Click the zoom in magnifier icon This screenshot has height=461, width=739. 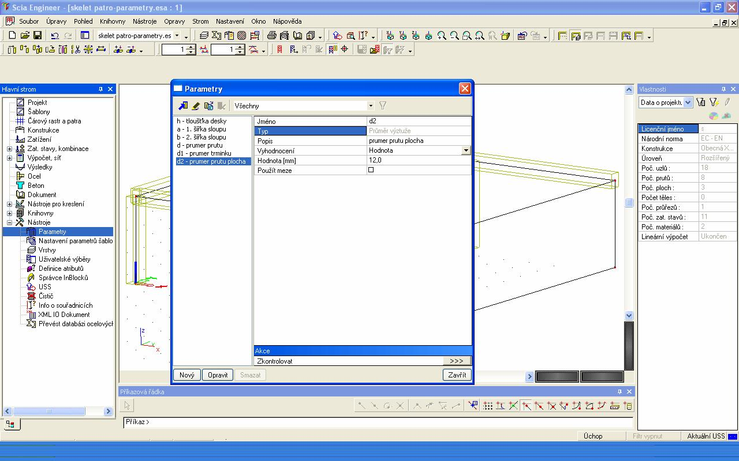click(442, 36)
